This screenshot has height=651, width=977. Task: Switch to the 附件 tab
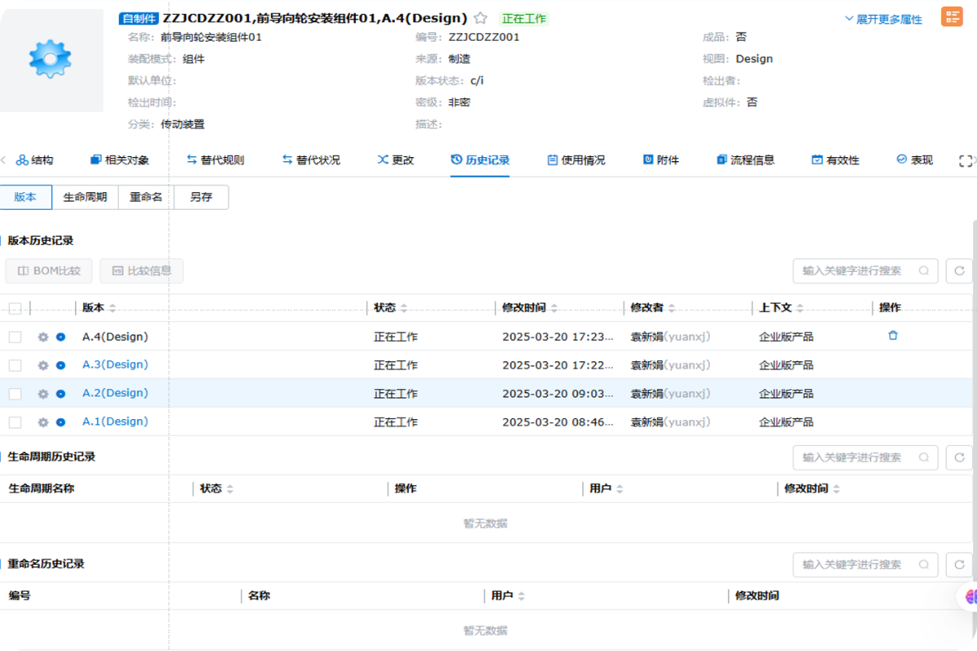pyautogui.click(x=660, y=160)
